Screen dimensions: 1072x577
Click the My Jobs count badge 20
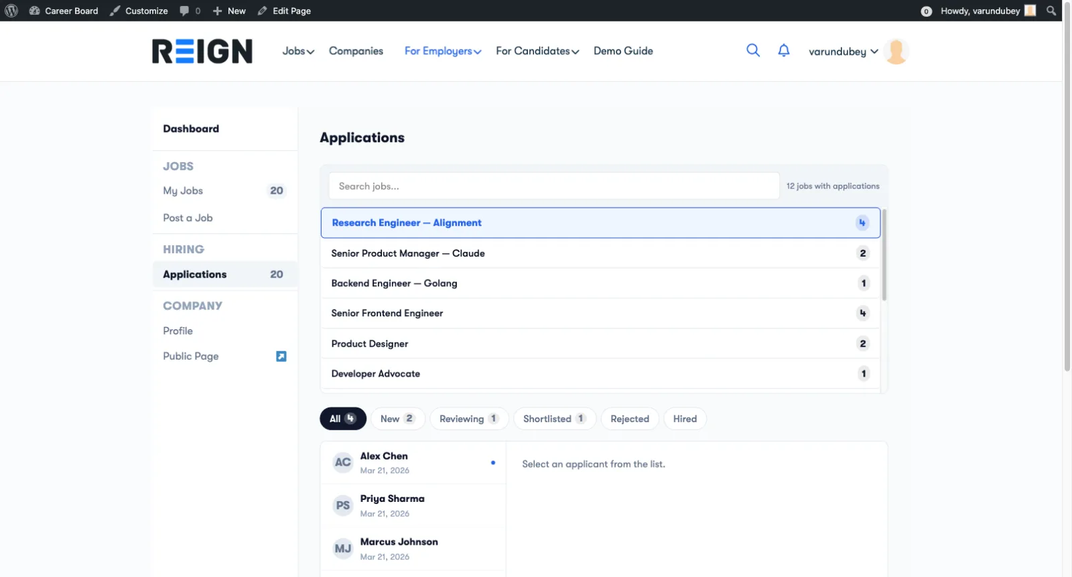click(277, 191)
